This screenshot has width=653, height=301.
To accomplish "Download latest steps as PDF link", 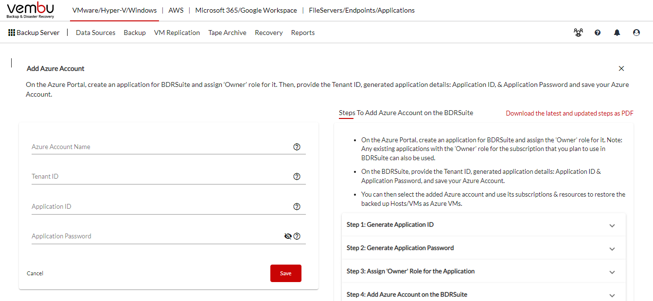I will click(569, 113).
